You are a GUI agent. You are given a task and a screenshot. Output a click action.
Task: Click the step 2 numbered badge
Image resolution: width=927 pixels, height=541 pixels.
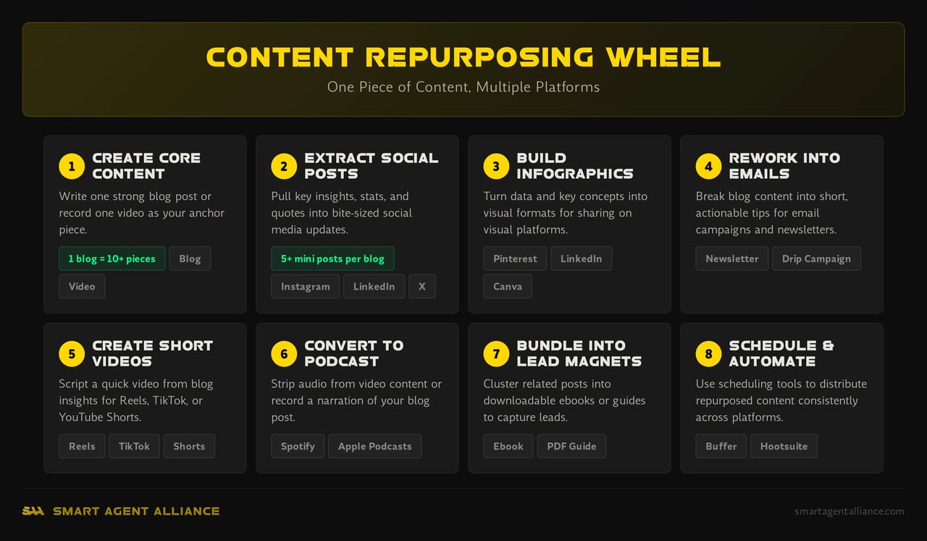click(284, 166)
